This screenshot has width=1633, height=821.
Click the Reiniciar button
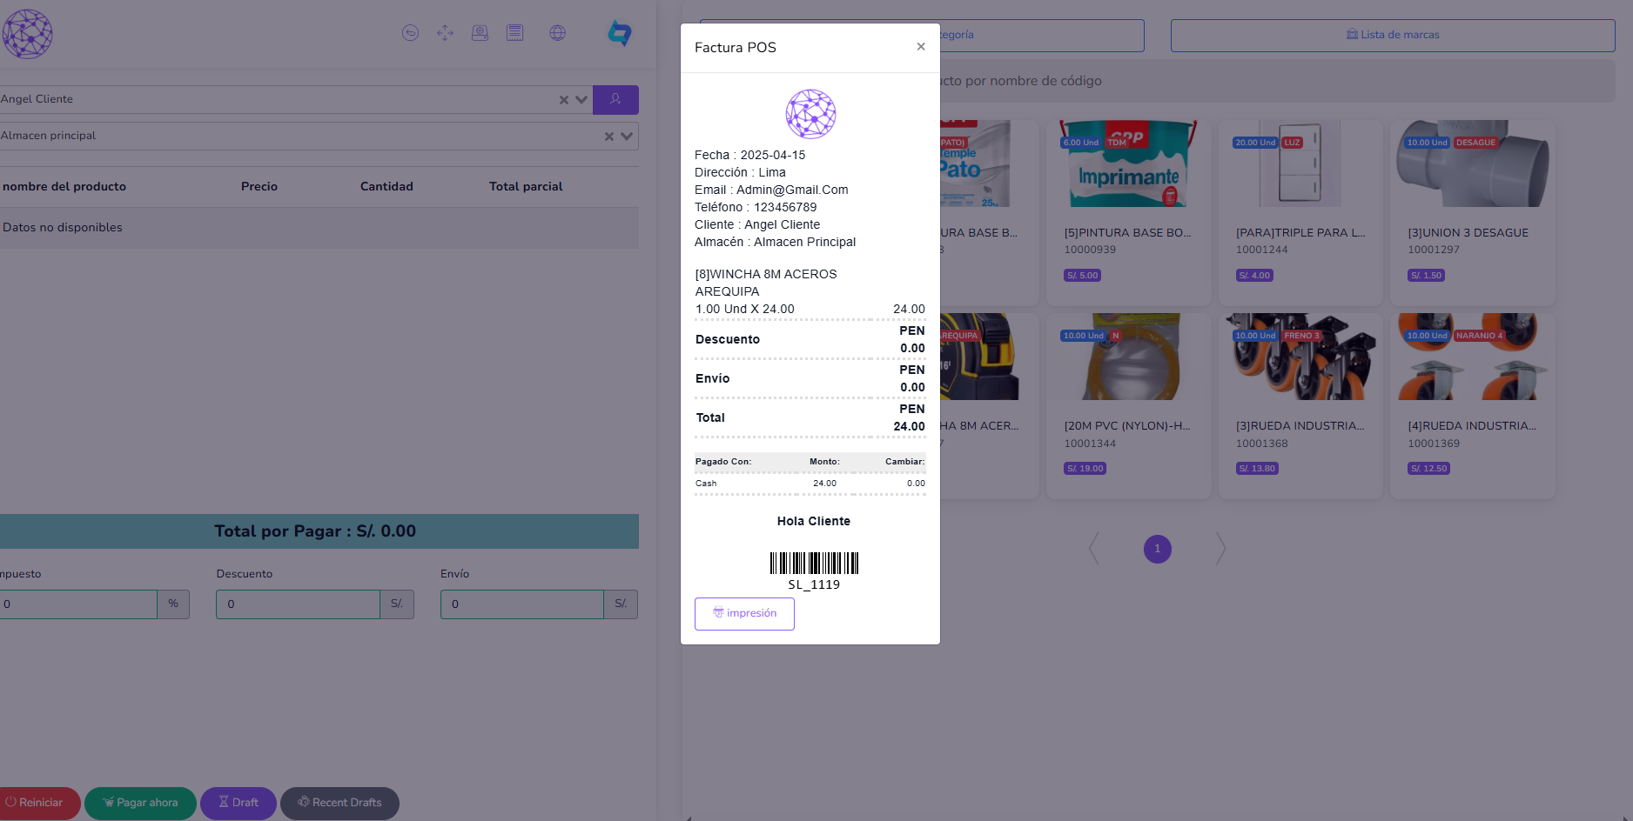pos(38,803)
